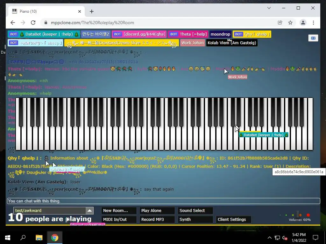Image resolution: width=326 pixels, height=244 pixels.
Task: Click the Anonymous =help chat line
Action: [30, 93]
